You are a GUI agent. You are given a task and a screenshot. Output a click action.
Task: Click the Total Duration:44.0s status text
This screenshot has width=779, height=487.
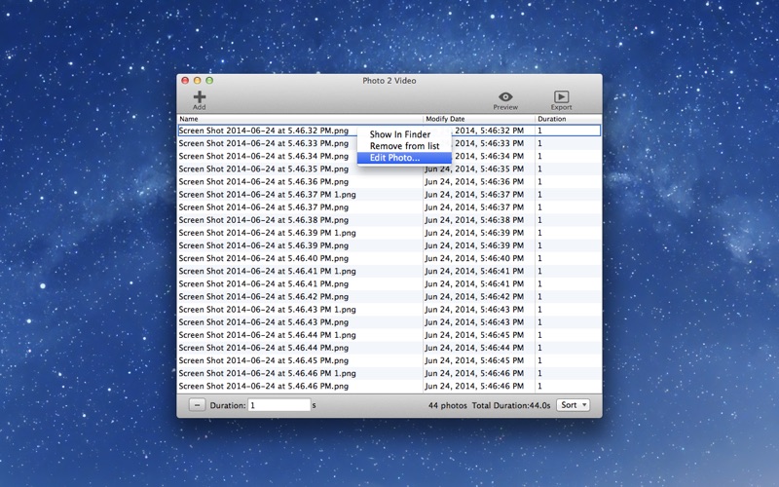511,405
